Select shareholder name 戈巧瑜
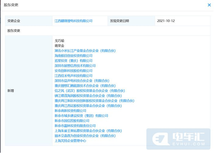This screenshot has width=215, height=153. (x=59, y=41)
